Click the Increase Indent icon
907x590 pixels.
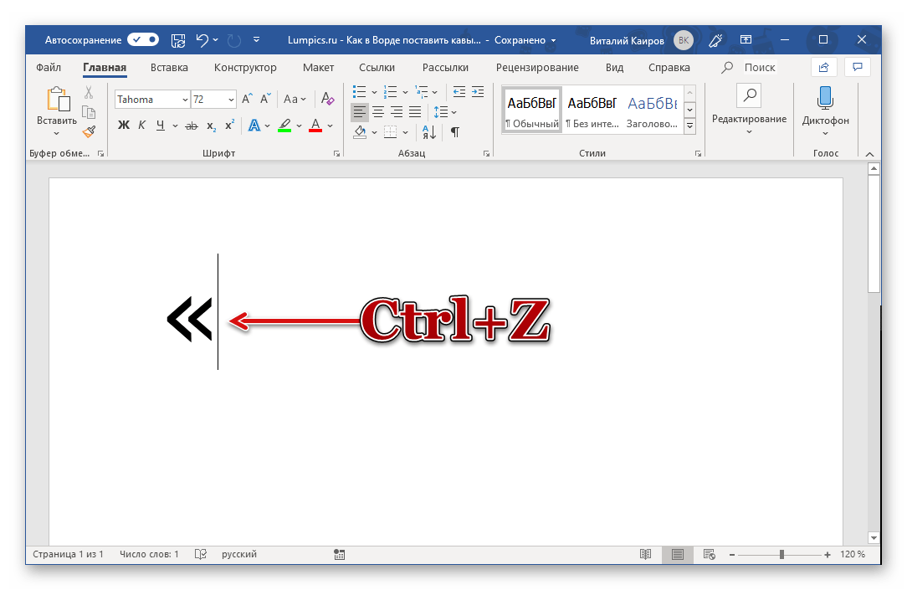click(477, 91)
